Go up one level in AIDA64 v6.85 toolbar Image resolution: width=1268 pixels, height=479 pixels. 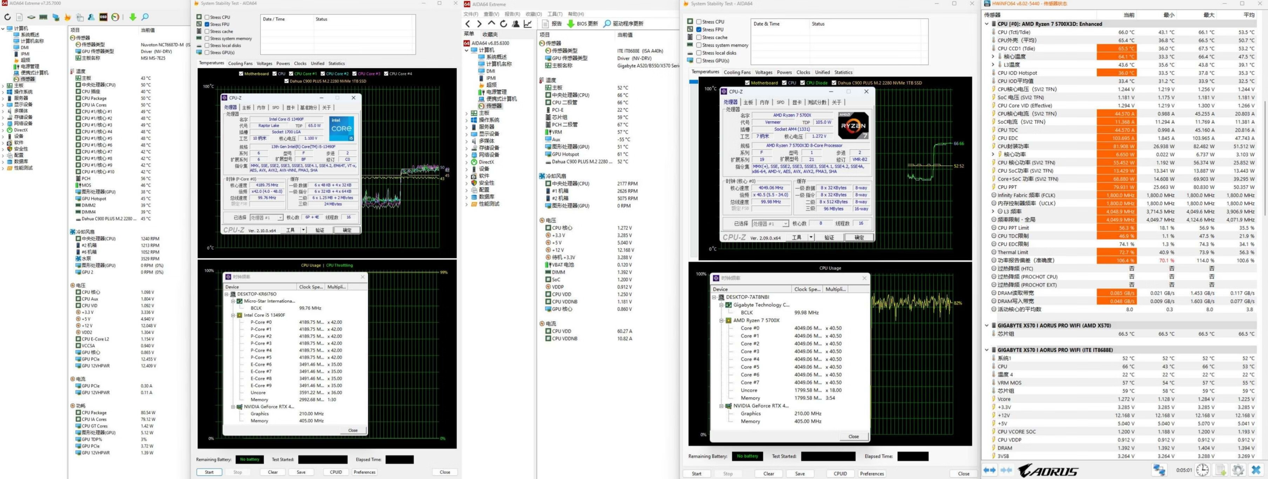[x=491, y=23]
